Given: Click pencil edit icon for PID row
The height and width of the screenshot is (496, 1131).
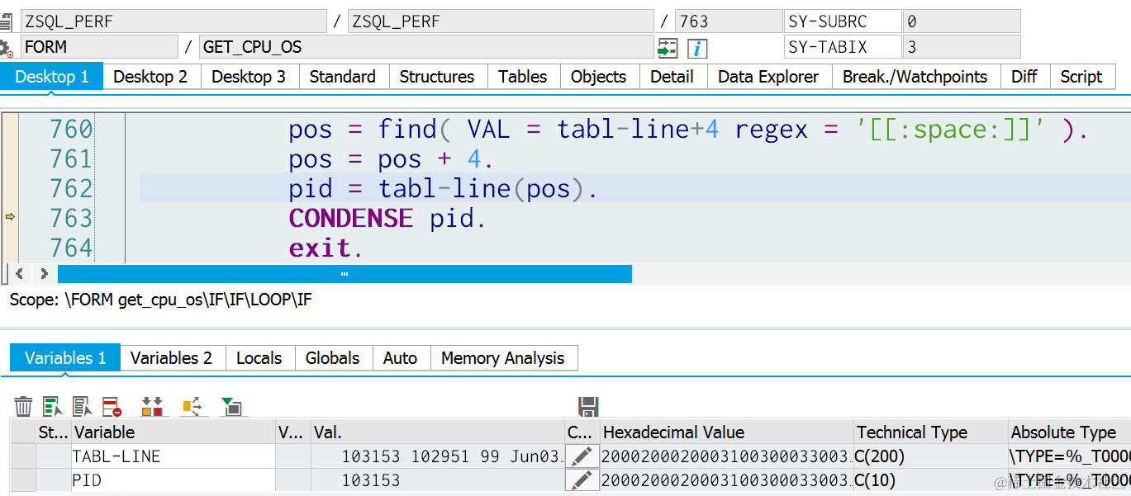Looking at the screenshot, I should [582, 480].
